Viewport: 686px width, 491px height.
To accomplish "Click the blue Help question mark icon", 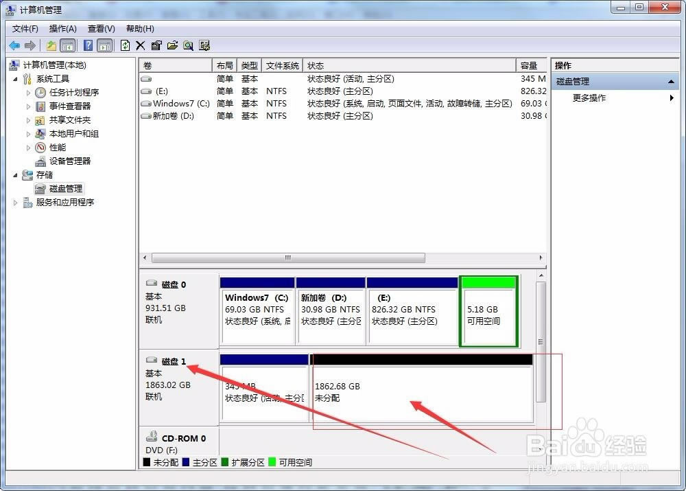I will 88,45.
